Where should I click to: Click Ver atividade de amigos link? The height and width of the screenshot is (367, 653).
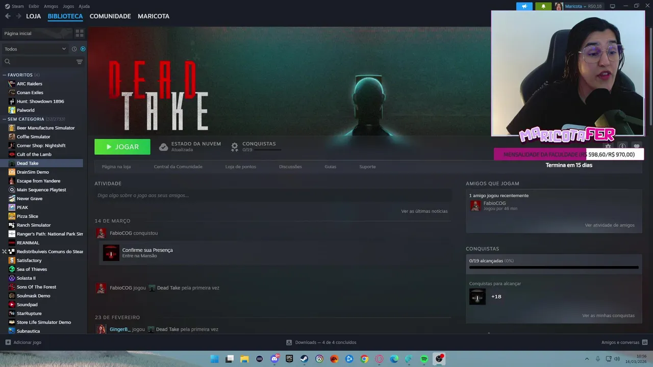click(610, 225)
